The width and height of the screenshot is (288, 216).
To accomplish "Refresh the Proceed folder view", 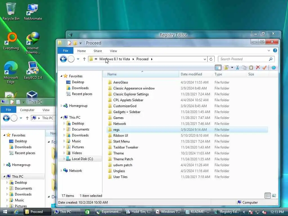I will [211, 59].
